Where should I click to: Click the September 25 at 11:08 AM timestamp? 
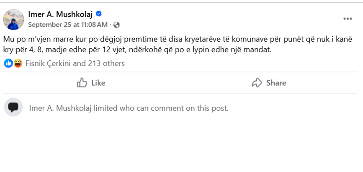pyautogui.click(x=67, y=25)
